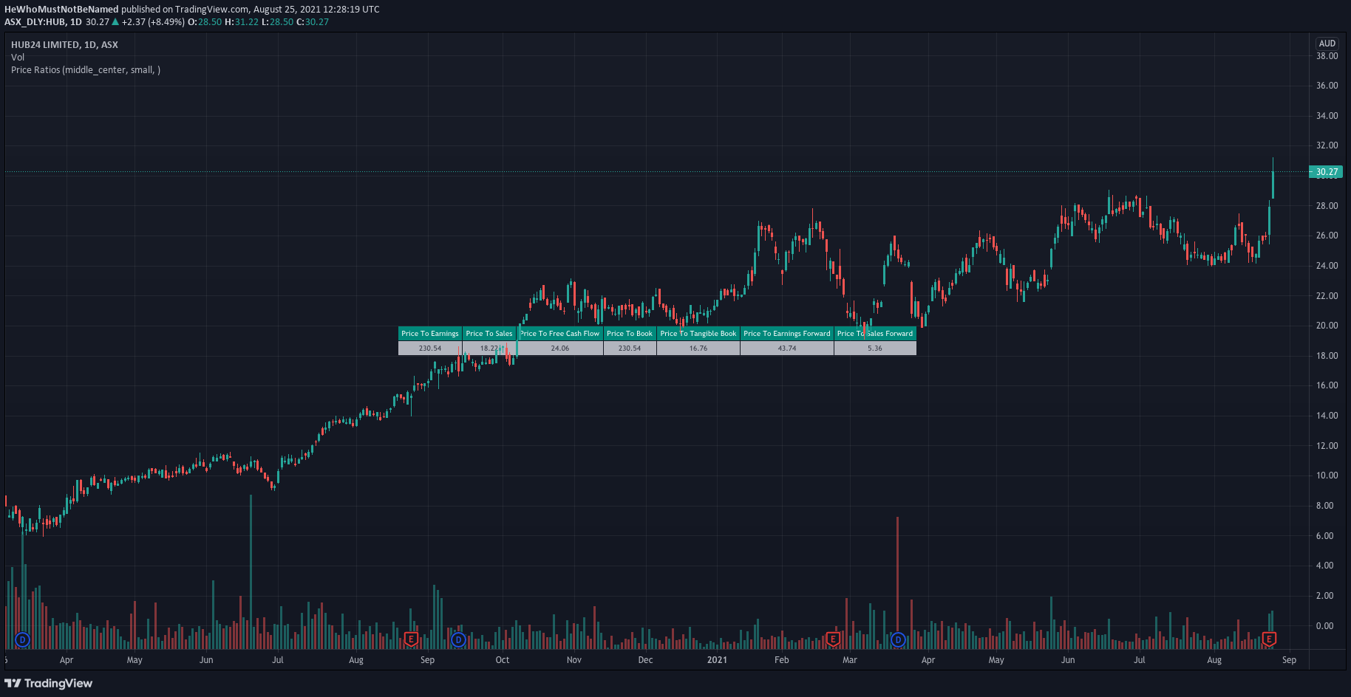Click the 16.76 tangible book value
Image resolution: width=1351 pixels, height=697 pixels.
pos(698,348)
